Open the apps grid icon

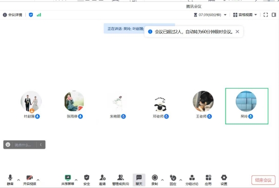click(208, 180)
